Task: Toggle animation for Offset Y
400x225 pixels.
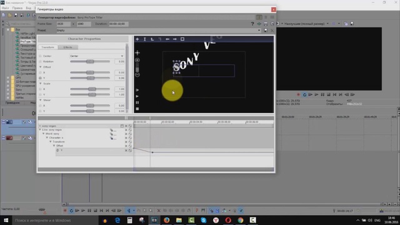Action: 40,78
